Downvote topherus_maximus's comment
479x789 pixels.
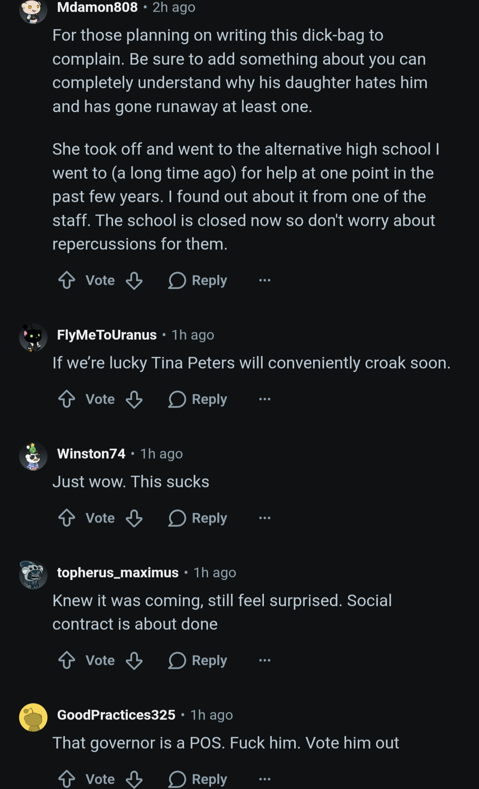click(134, 660)
